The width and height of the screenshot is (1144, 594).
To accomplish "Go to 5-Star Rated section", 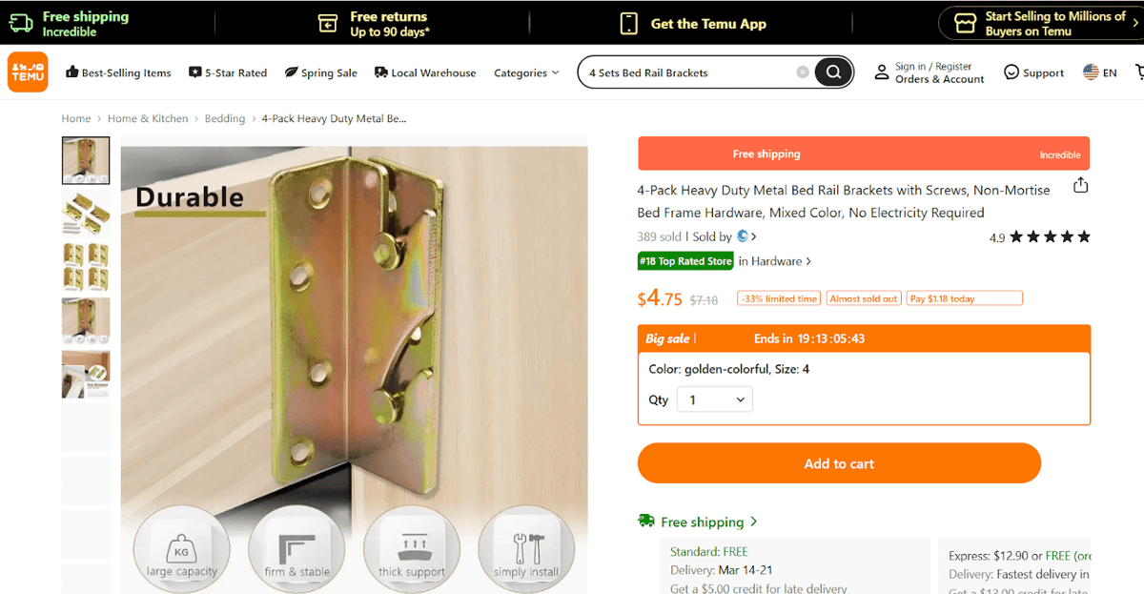I will point(228,72).
